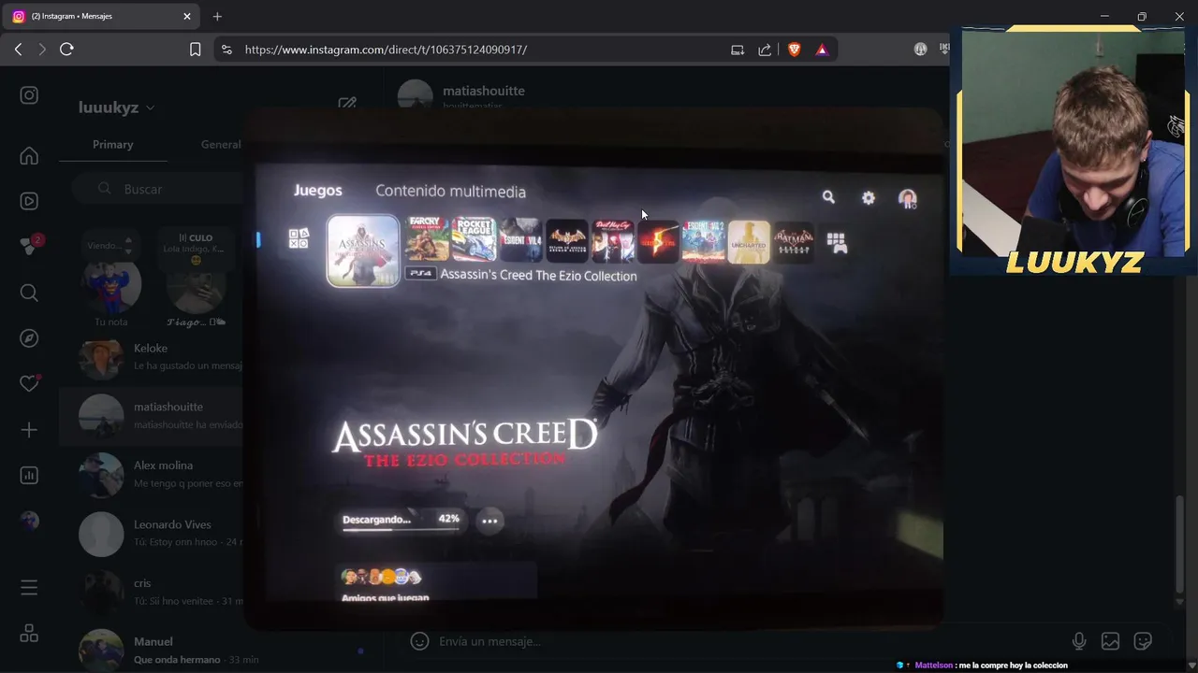Screen dimensions: 1198x673
Task: Open Reels from Instagram sidebar
Action: tap(29, 201)
